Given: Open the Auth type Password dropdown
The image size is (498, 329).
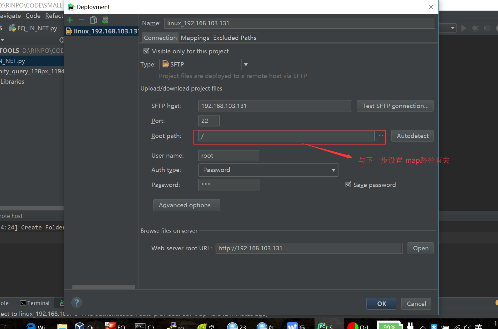Looking at the screenshot, I should [333, 170].
